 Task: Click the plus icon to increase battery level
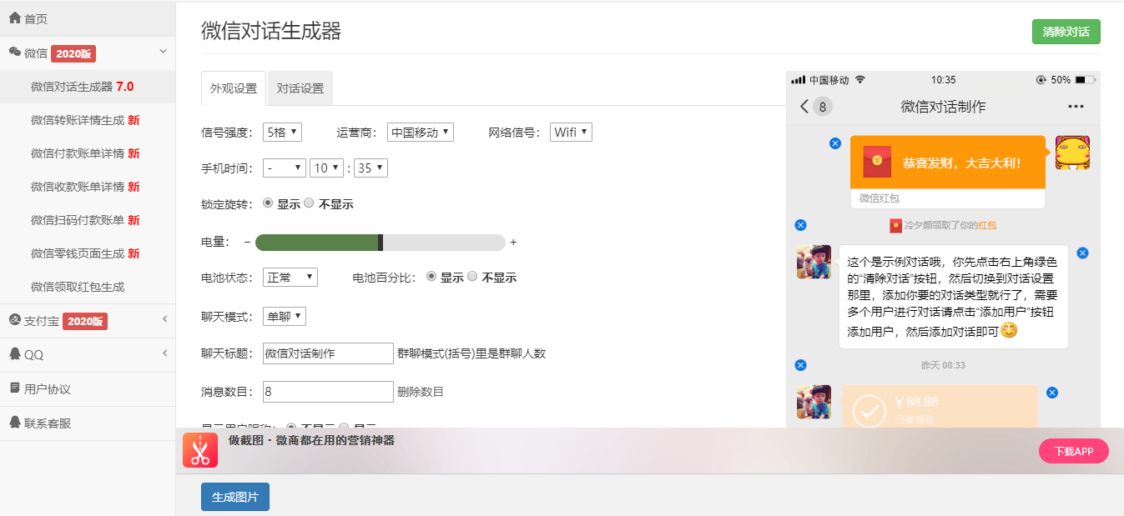[513, 243]
